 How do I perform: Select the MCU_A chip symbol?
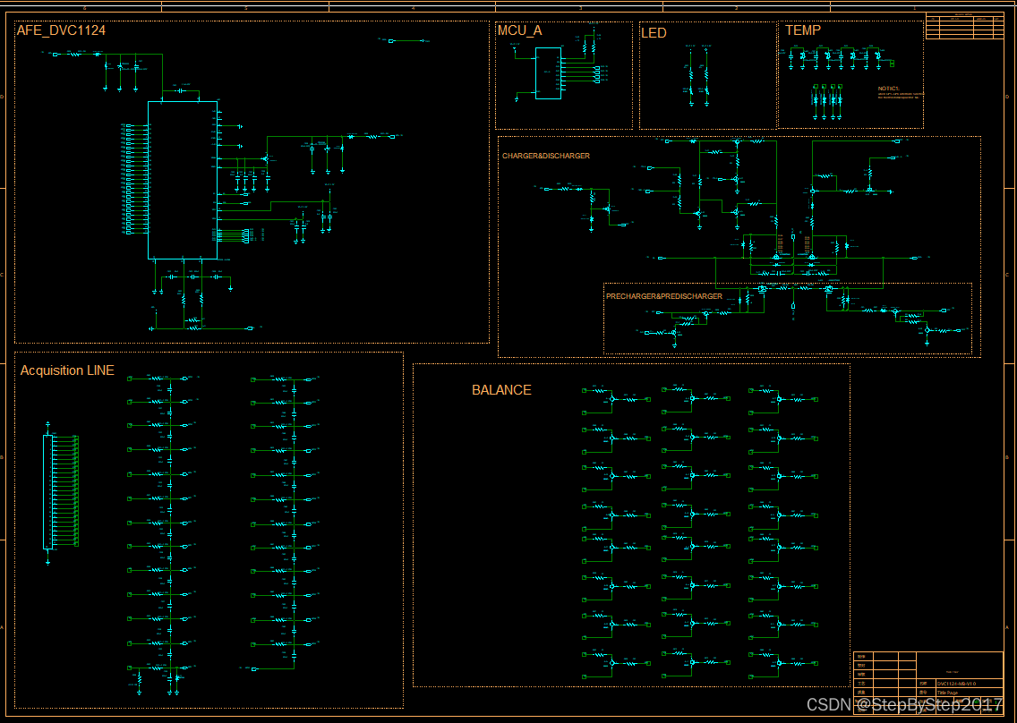[547, 72]
